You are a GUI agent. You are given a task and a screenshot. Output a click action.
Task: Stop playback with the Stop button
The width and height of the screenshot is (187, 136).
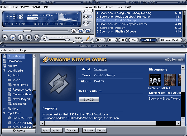pos(28,37)
